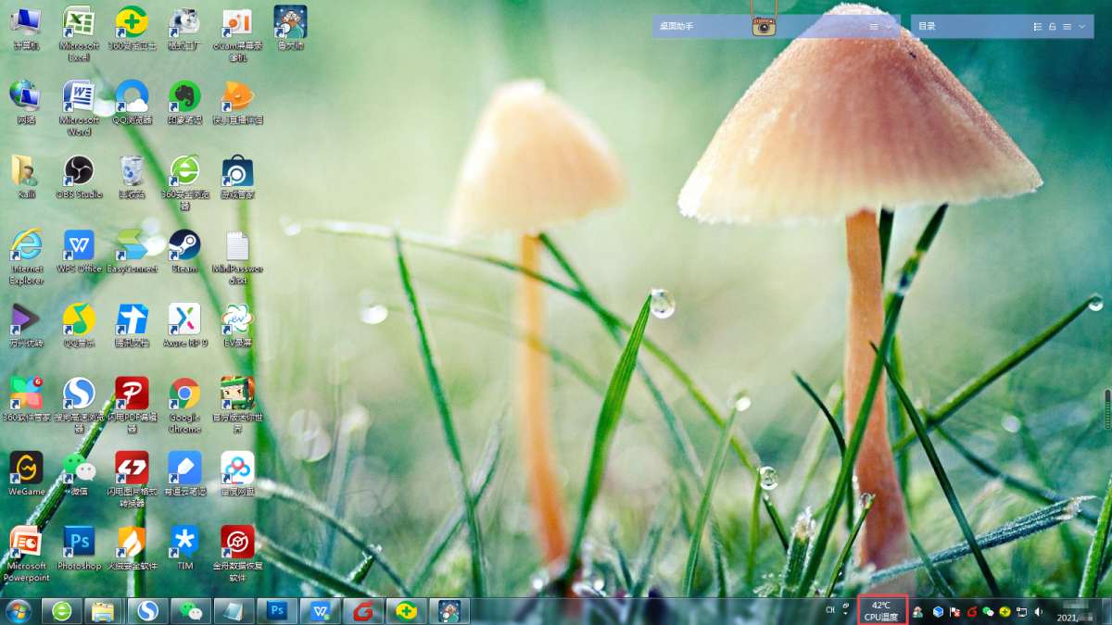Select the 360安全浏览器 desktop shortcut
This screenshot has height=625, width=1112.
184,182
